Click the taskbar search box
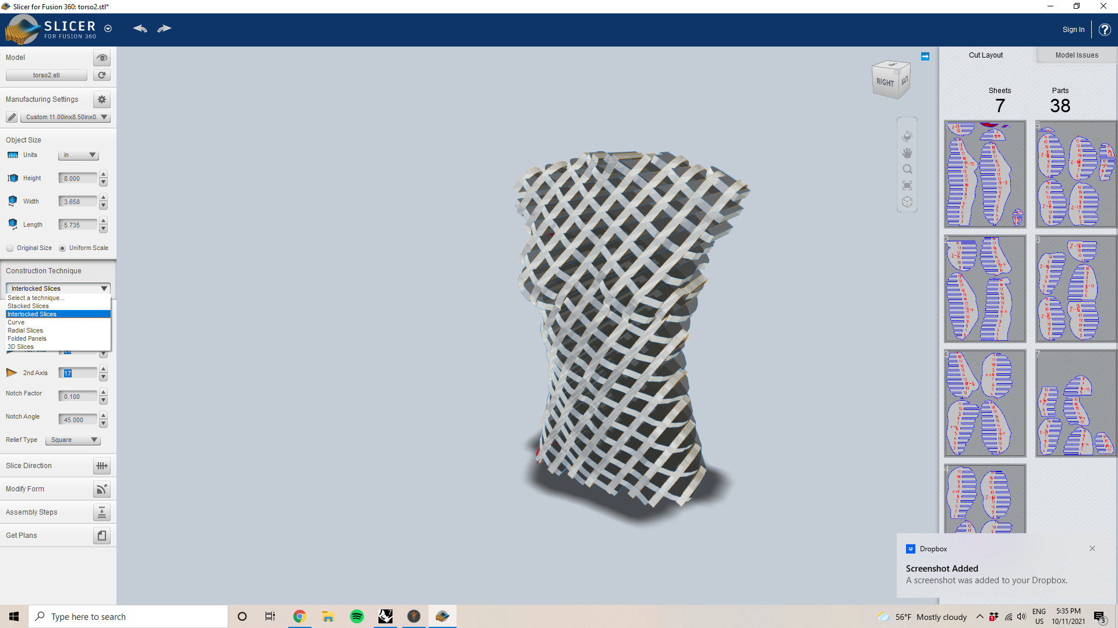 [x=128, y=616]
